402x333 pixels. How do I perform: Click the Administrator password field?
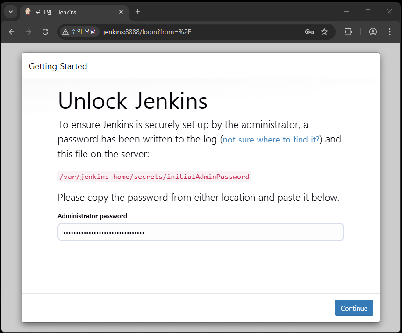(201, 232)
